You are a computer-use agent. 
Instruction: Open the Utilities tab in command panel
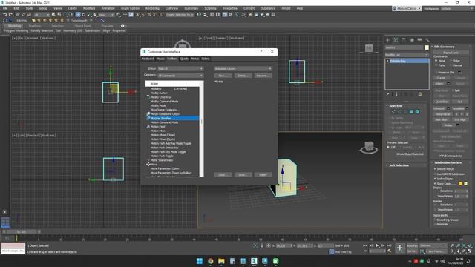[x=427, y=39]
